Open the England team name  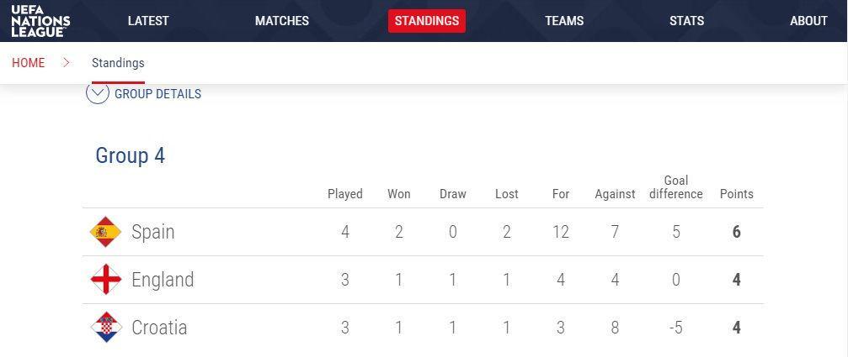[x=163, y=280]
